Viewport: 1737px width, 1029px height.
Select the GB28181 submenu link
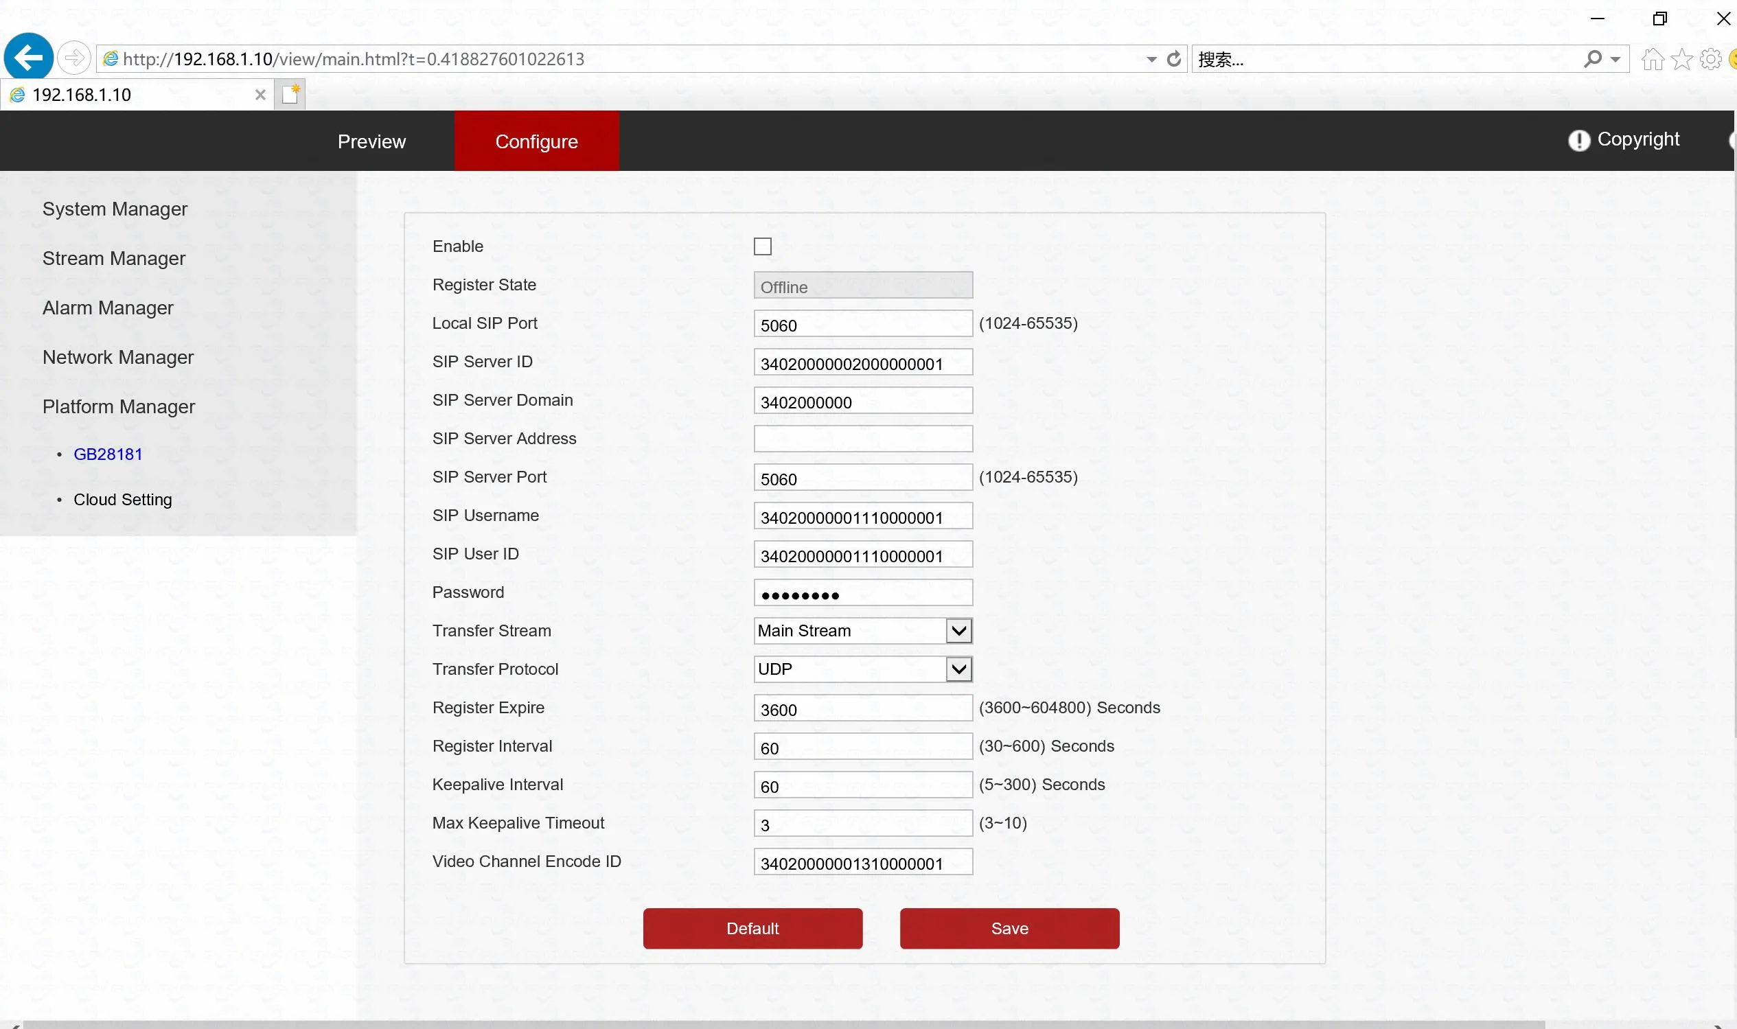click(x=108, y=454)
